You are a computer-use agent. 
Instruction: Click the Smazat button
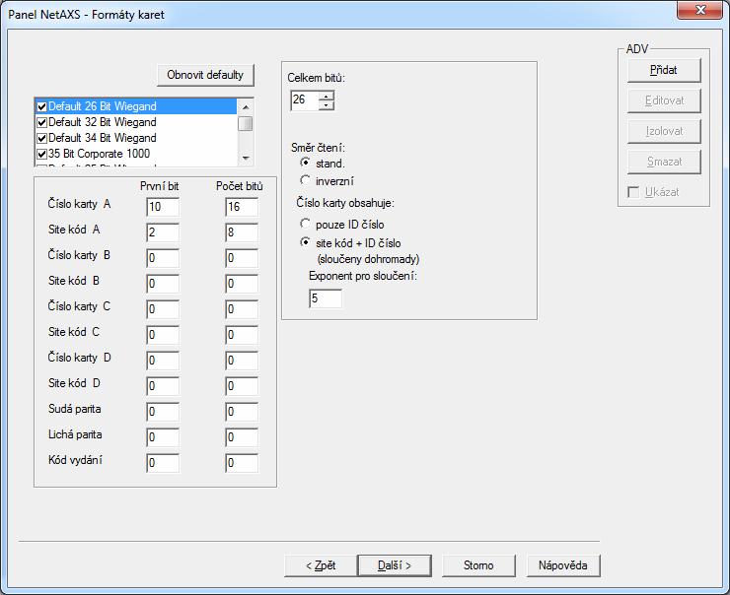tap(664, 163)
